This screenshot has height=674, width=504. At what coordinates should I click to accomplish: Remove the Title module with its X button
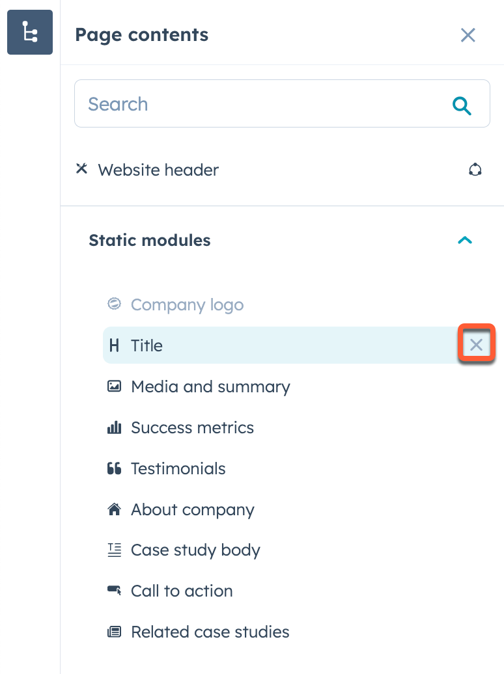point(476,345)
